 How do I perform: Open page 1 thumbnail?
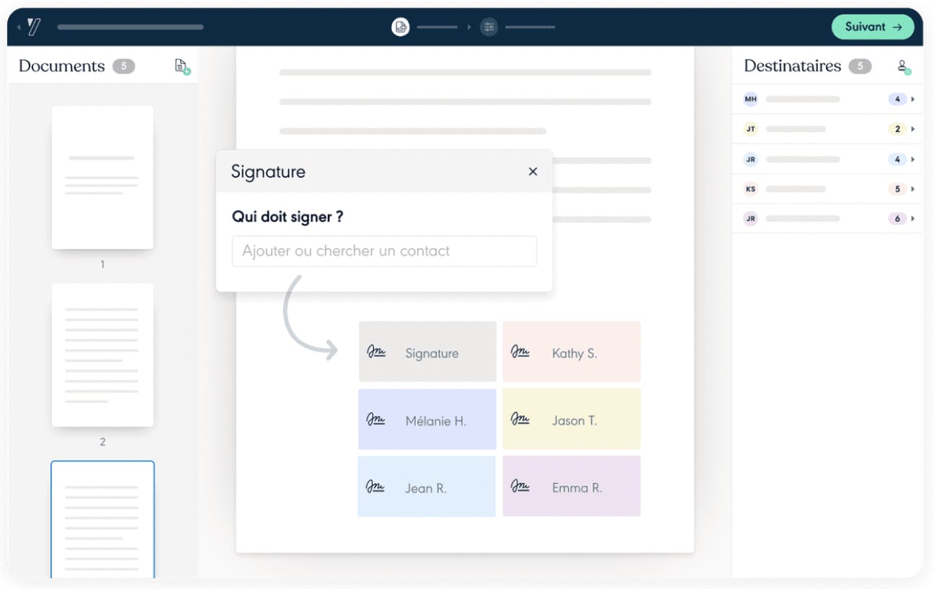(102, 177)
